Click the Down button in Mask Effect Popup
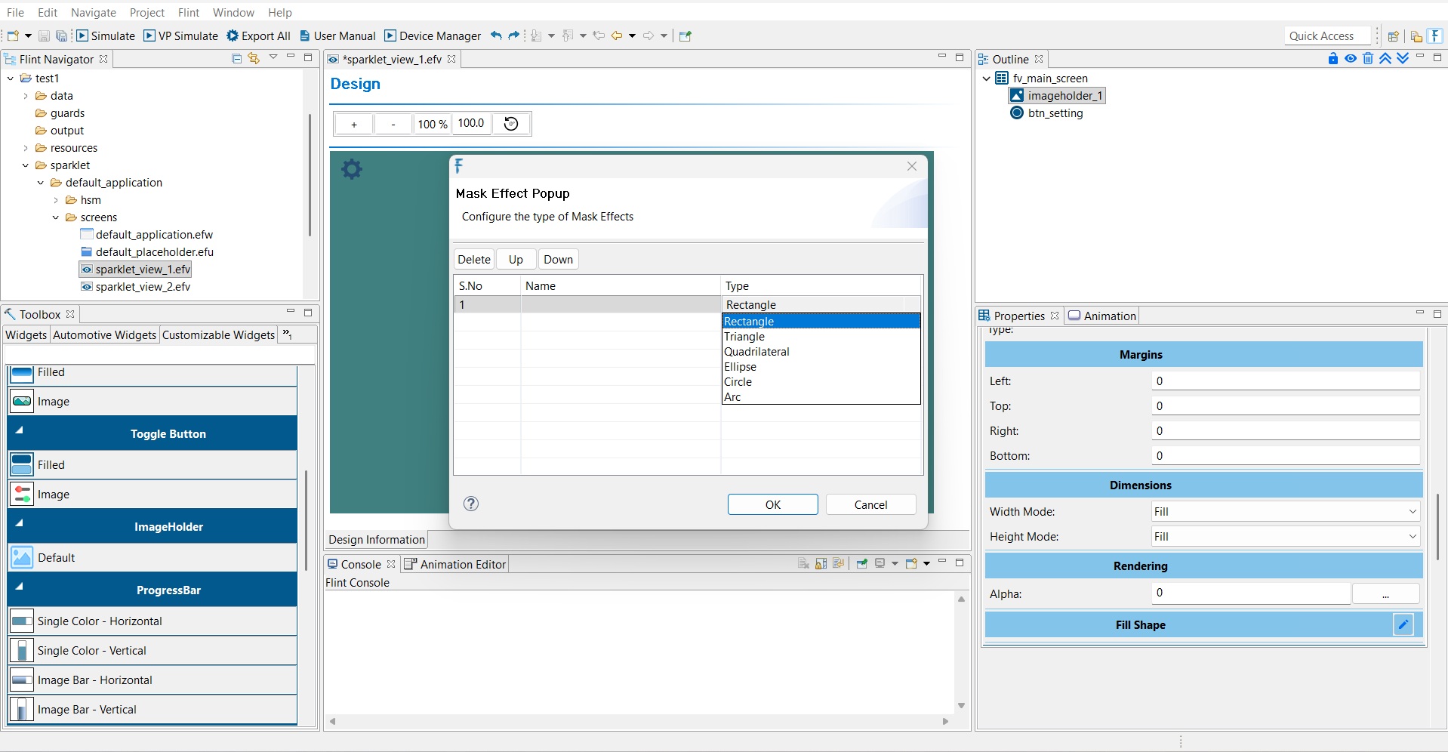Viewport: 1448px width, 752px height. [x=559, y=259]
